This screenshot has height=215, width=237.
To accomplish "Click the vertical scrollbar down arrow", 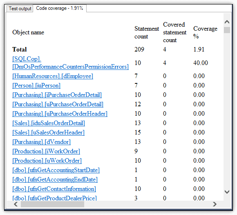I will [x=227, y=192].
